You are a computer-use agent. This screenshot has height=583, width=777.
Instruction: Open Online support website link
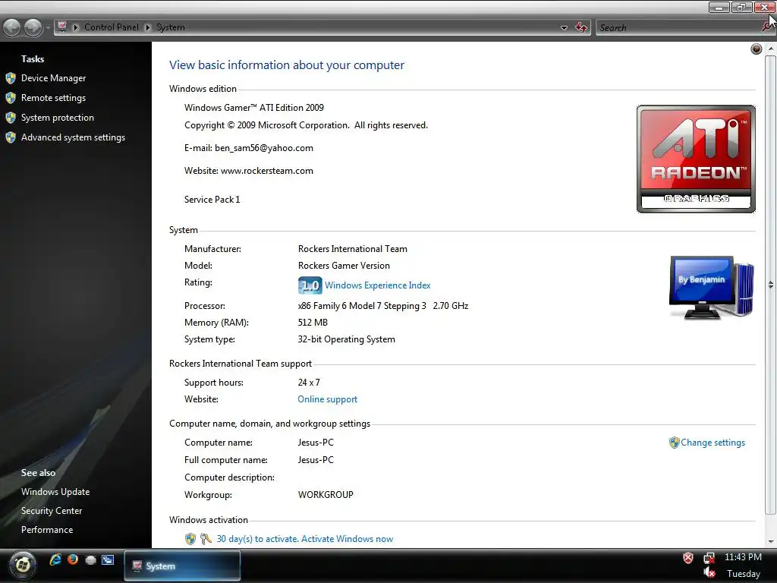327,399
